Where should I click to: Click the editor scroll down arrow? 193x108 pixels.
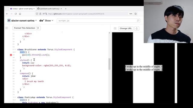109,102
